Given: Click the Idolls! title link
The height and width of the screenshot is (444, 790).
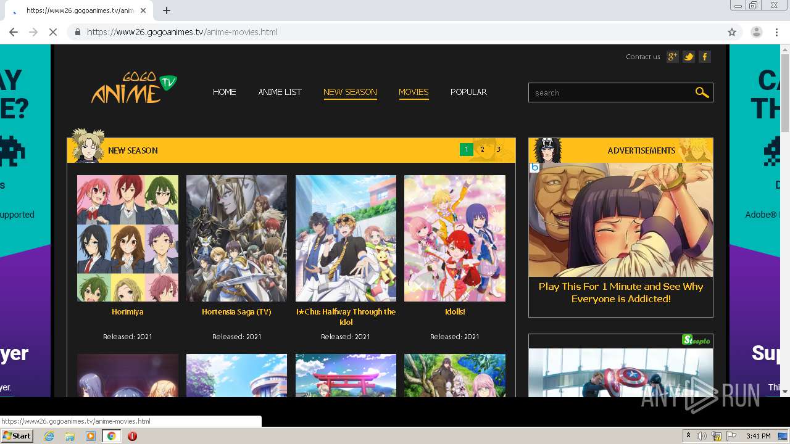Looking at the screenshot, I should pyautogui.click(x=455, y=312).
